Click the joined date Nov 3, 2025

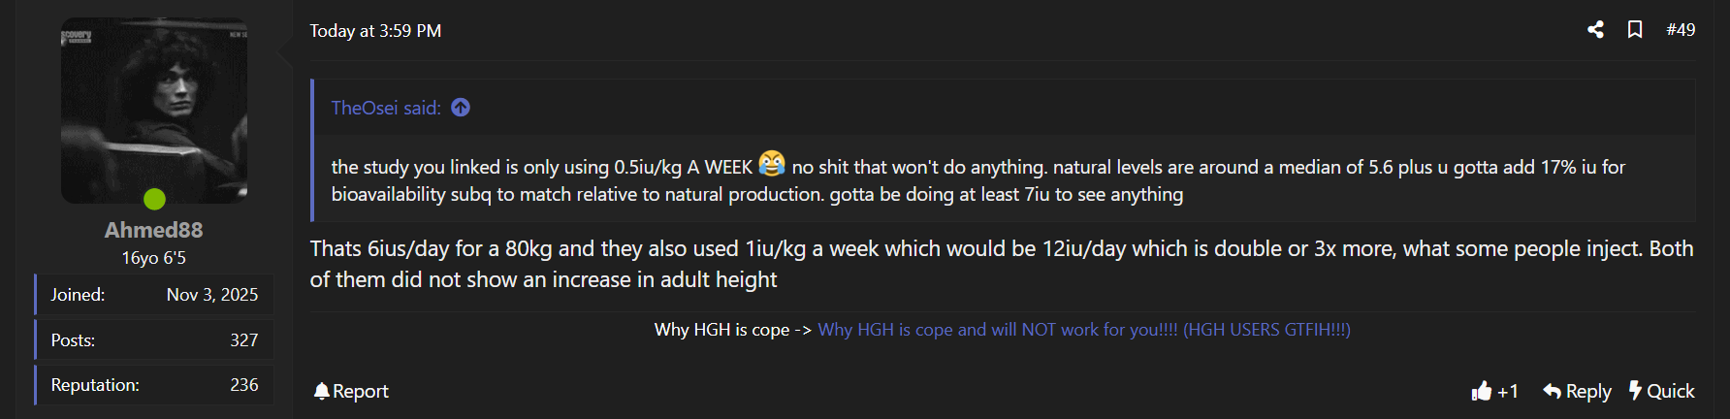click(211, 295)
